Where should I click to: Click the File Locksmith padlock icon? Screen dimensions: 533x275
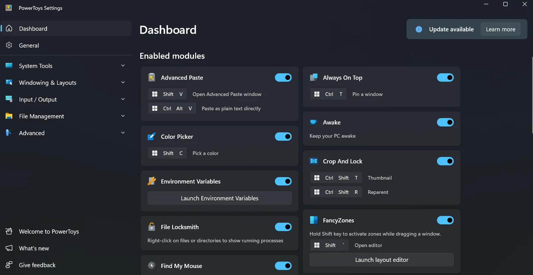(152, 227)
